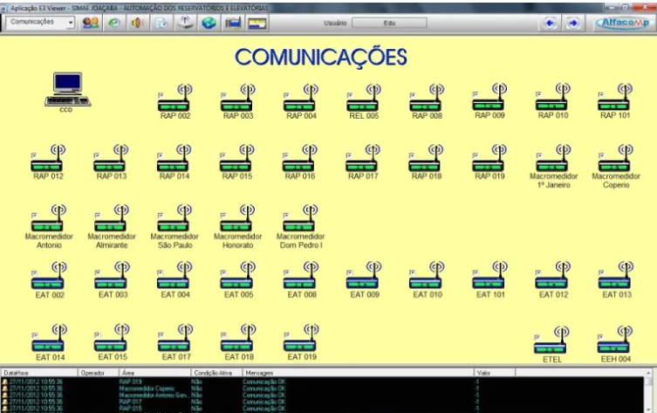Click the users icon in the toolbar
Screen dimensions: 657x413
90,21
